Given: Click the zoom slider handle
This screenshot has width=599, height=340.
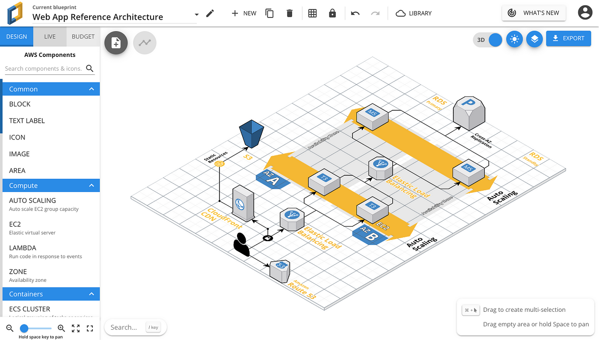Looking at the screenshot, I should point(24,328).
